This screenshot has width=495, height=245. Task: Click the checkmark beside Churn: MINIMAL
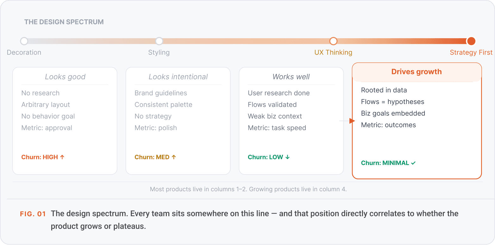413,163
